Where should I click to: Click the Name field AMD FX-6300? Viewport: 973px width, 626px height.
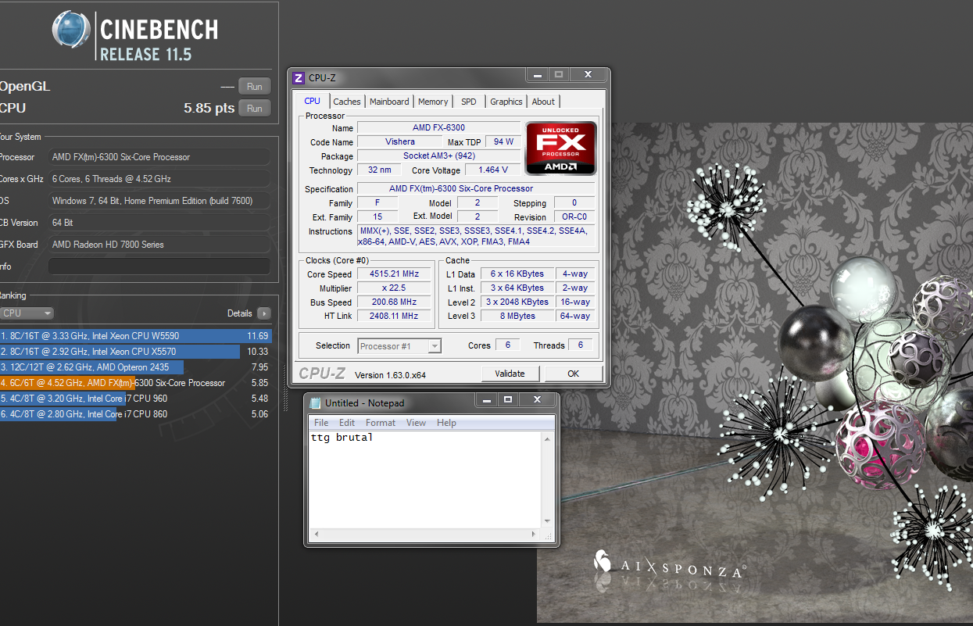pos(438,128)
